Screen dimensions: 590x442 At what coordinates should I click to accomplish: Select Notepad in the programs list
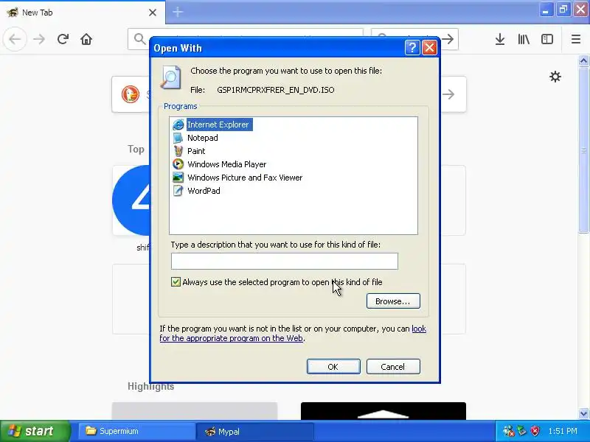(x=202, y=138)
